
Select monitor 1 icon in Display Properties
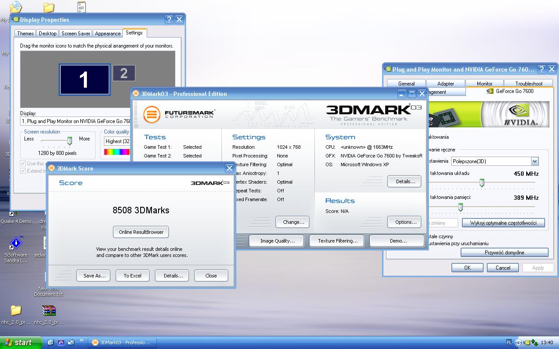pyautogui.click(x=84, y=79)
